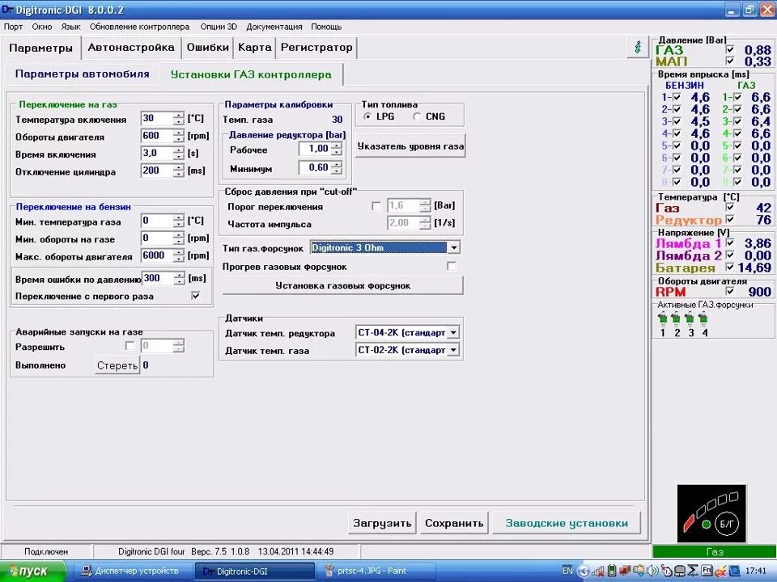Viewport: 777px width, 582px height.
Task: Select the LPG fuel type radio button
Action: click(x=367, y=116)
